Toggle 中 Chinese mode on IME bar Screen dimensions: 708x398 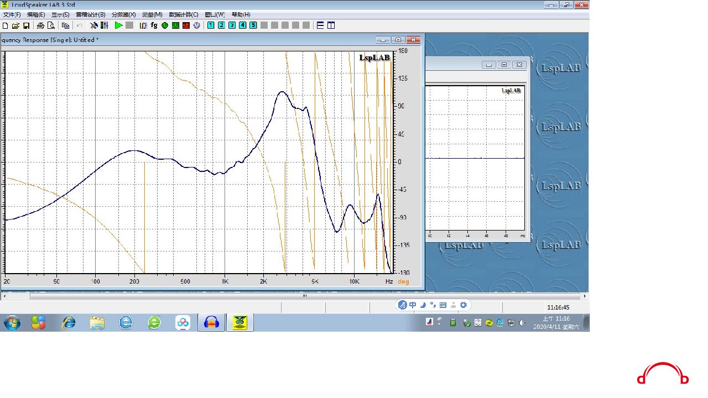pos(413,305)
